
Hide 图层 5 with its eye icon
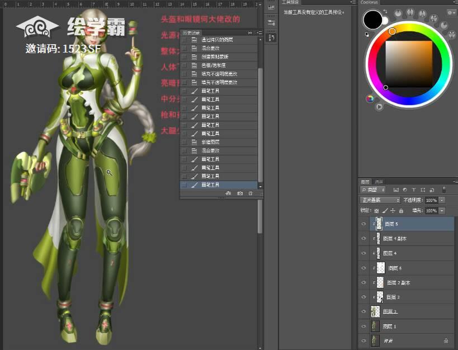tap(363, 224)
